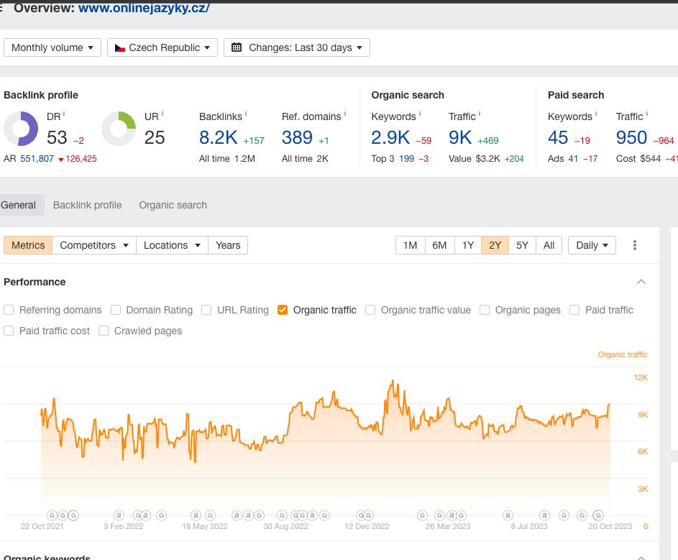Screen dimensions: 678x560
Task: Enable the URL Rating checkbox
Action: (x=206, y=310)
